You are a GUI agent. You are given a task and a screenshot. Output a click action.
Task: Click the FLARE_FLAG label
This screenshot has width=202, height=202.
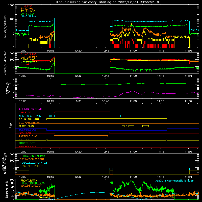[26, 126]
